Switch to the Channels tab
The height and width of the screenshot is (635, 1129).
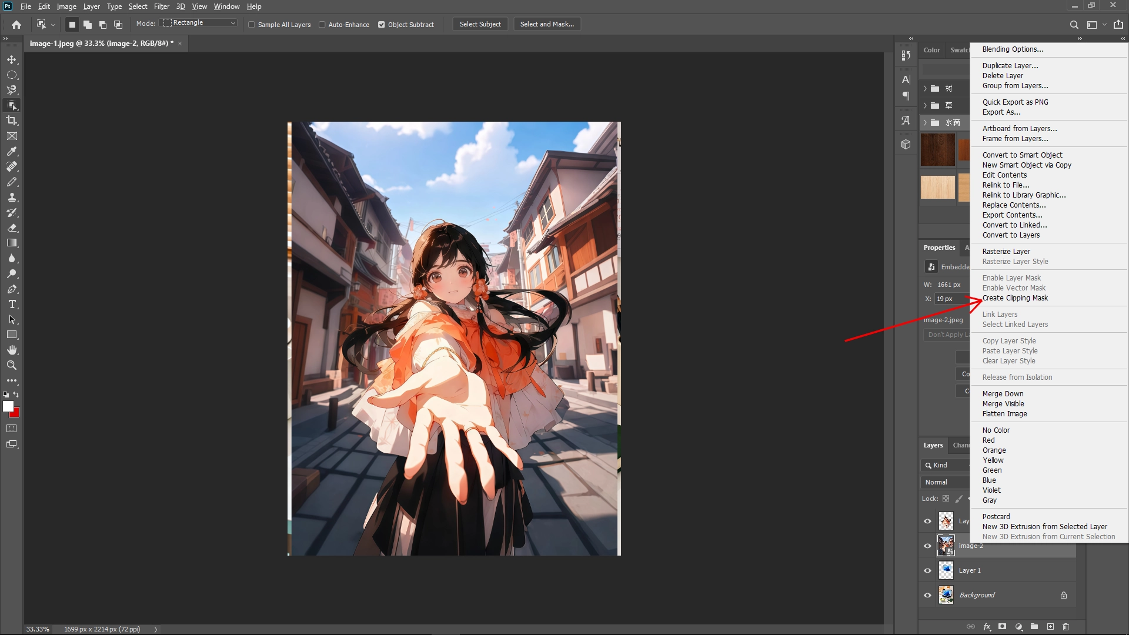click(963, 445)
